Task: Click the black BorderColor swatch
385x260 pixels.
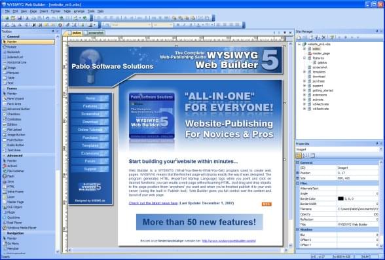Action: pyautogui.click(x=340, y=198)
